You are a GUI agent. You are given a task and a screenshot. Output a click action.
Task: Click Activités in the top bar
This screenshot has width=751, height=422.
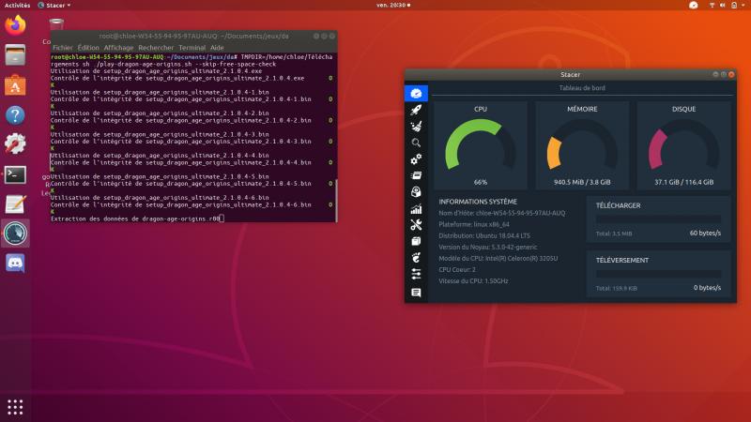(17, 6)
